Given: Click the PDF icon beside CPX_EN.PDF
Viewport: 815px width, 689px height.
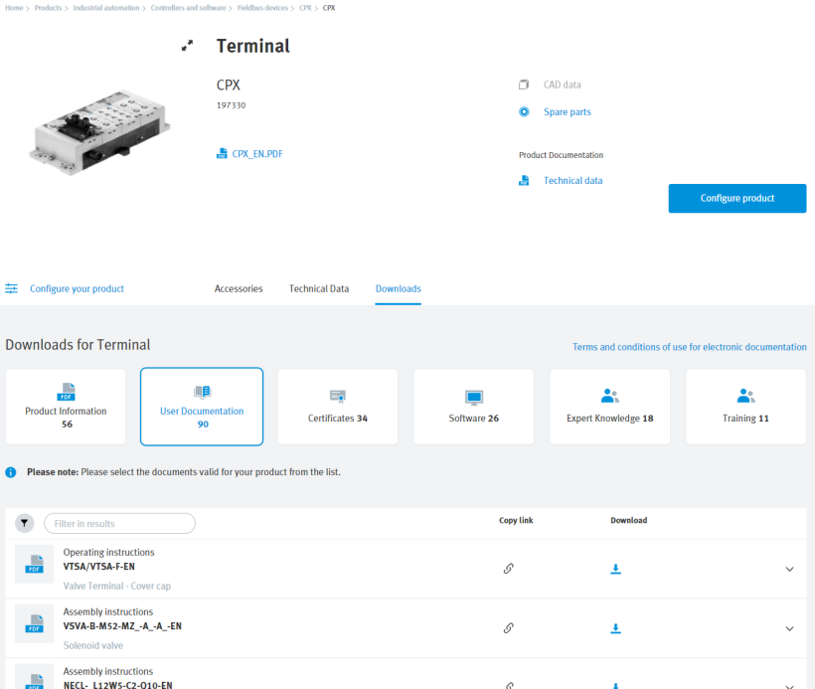Looking at the screenshot, I should 222,153.
